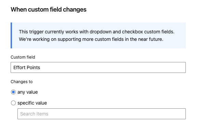The image size is (206, 138).
Task: Click the info banner's vertical blue accent bar
Action: (11, 35)
